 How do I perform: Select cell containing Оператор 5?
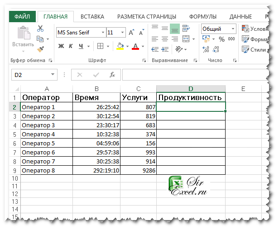pos(47,143)
